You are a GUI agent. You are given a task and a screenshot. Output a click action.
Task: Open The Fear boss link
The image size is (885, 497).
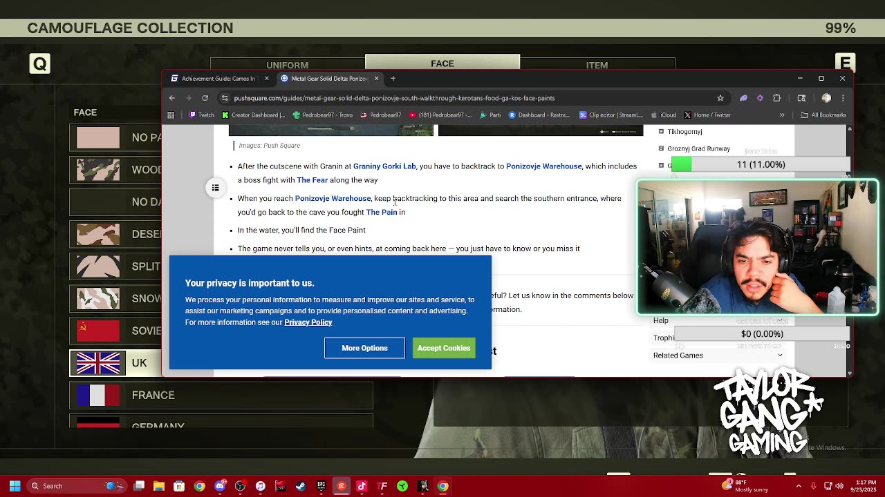pos(313,180)
